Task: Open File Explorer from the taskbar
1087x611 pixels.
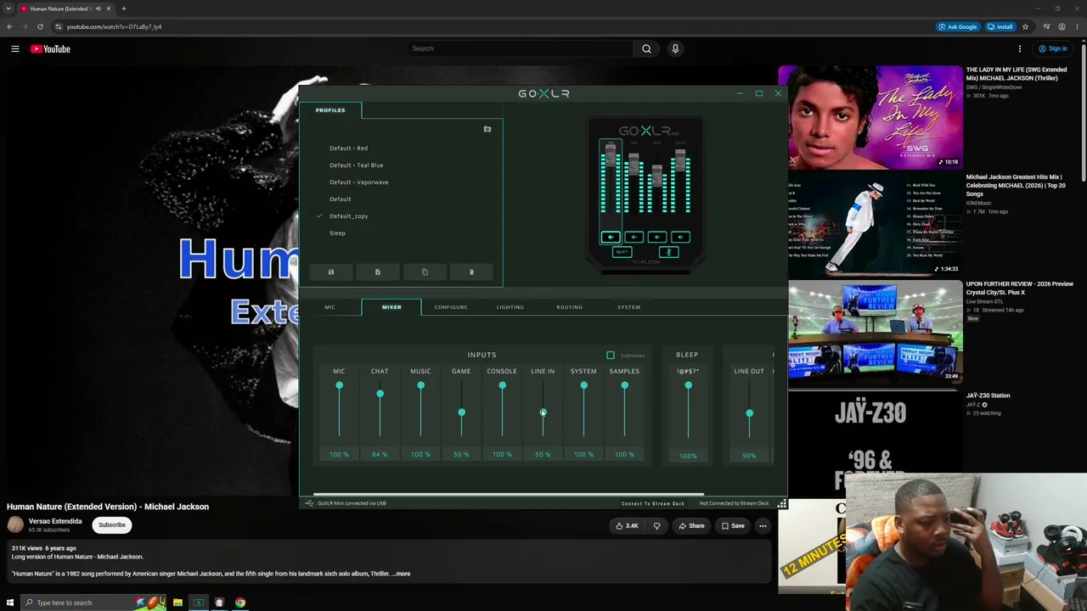Action: [177, 603]
